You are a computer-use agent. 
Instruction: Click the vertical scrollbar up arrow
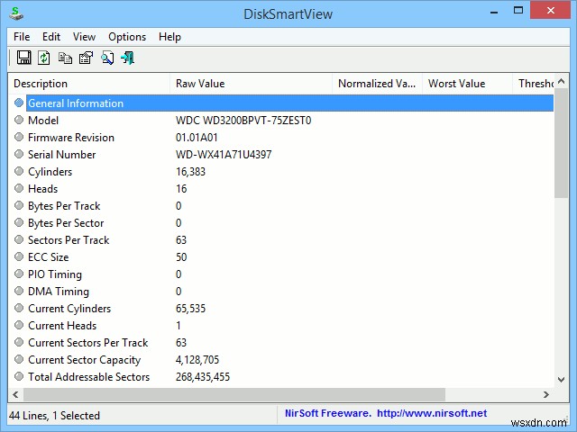point(561,82)
